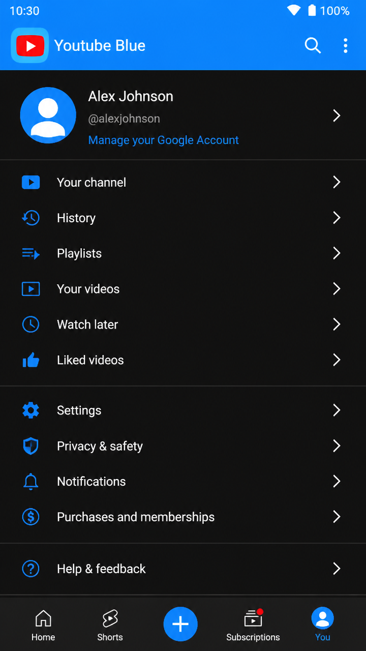Click the Privacy & safety shield icon

tap(31, 446)
